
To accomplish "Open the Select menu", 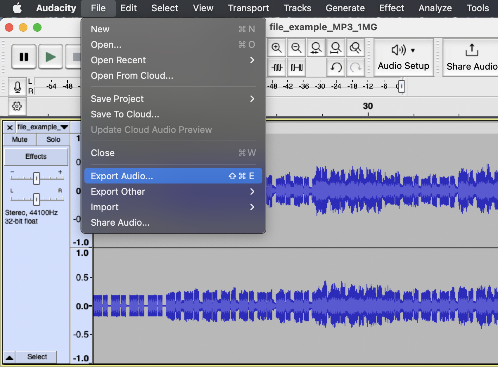I will click(x=165, y=8).
